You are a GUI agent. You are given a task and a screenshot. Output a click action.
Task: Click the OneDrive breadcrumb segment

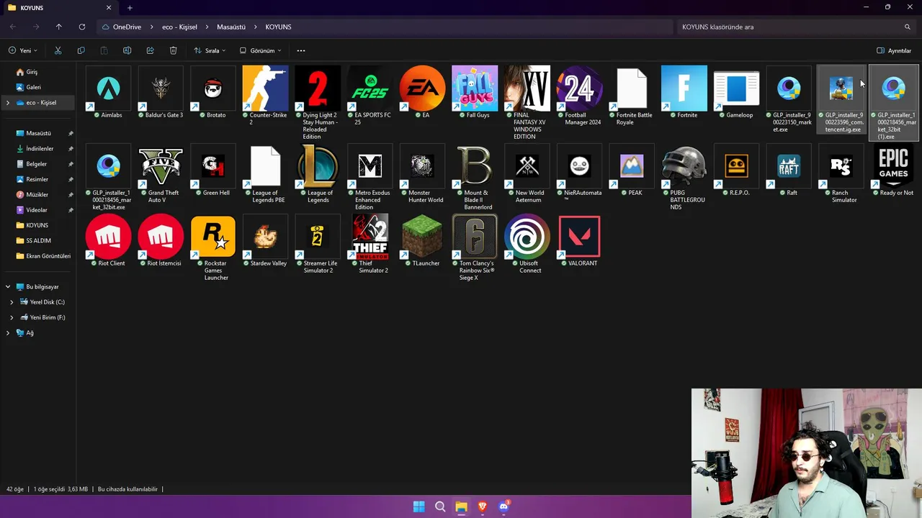(x=127, y=27)
